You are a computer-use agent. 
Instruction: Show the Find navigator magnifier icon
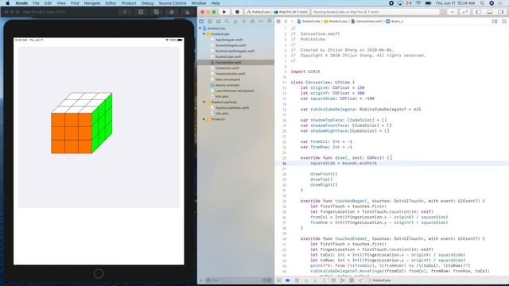click(227, 21)
